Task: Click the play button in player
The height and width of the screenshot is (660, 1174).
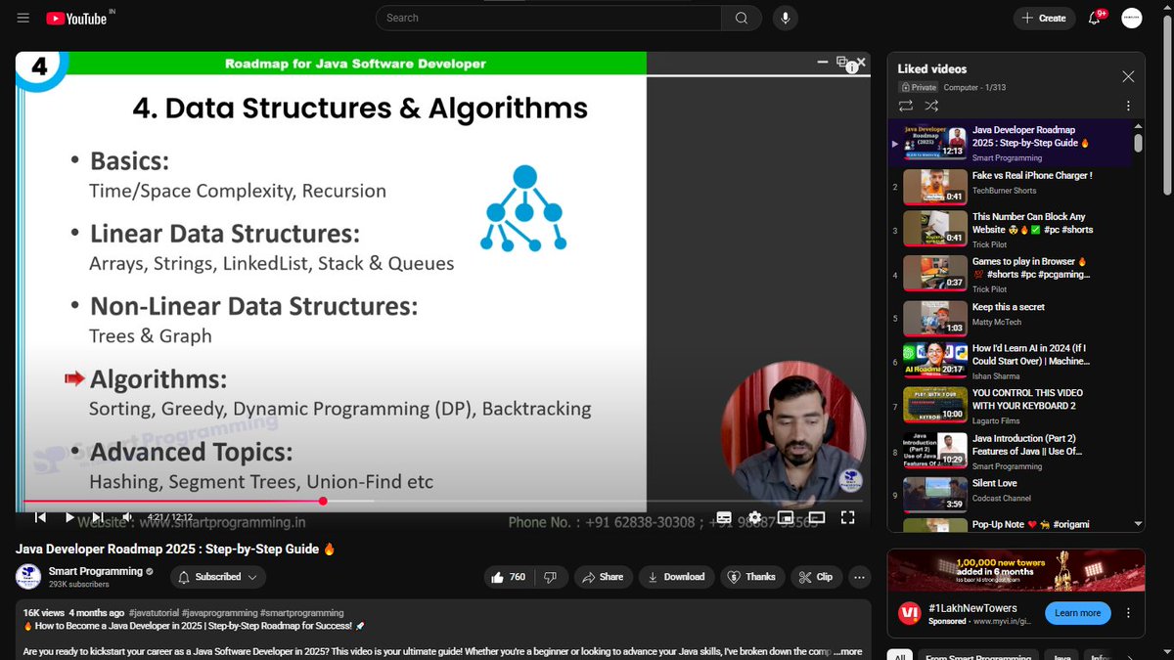Action: [x=69, y=517]
